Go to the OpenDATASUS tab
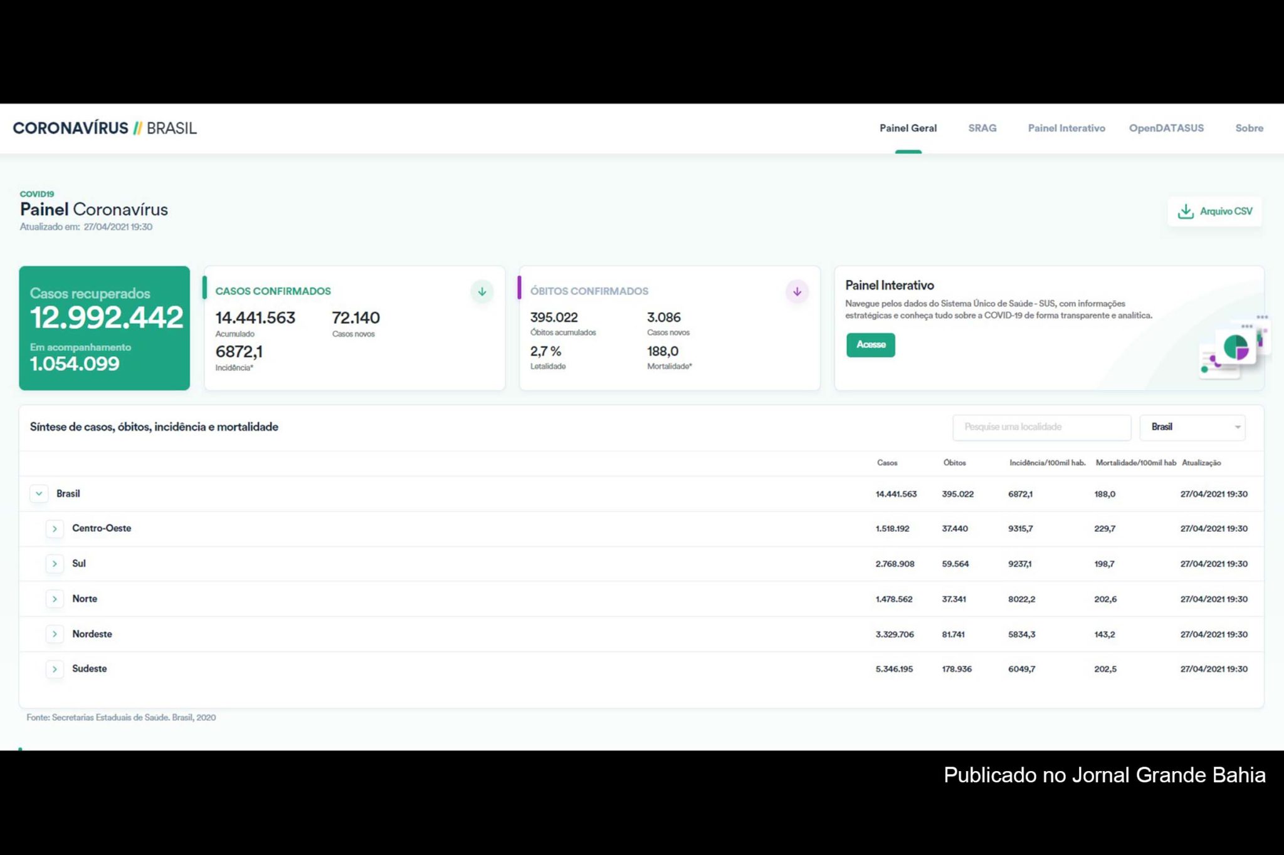Image resolution: width=1284 pixels, height=855 pixels. point(1166,128)
